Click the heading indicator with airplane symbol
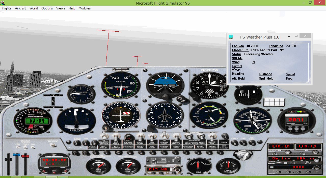 [165, 116]
